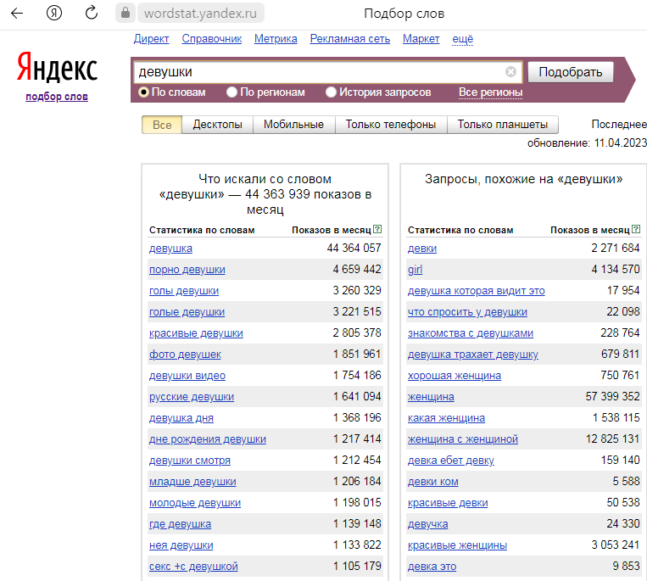Open the 'красивые девушки' query link
Image resolution: width=647 pixels, height=581 pixels.
[196, 333]
